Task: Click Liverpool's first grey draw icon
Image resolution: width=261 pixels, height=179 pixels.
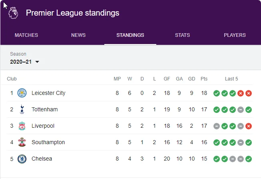Action: pyautogui.click(x=217, y=126)
